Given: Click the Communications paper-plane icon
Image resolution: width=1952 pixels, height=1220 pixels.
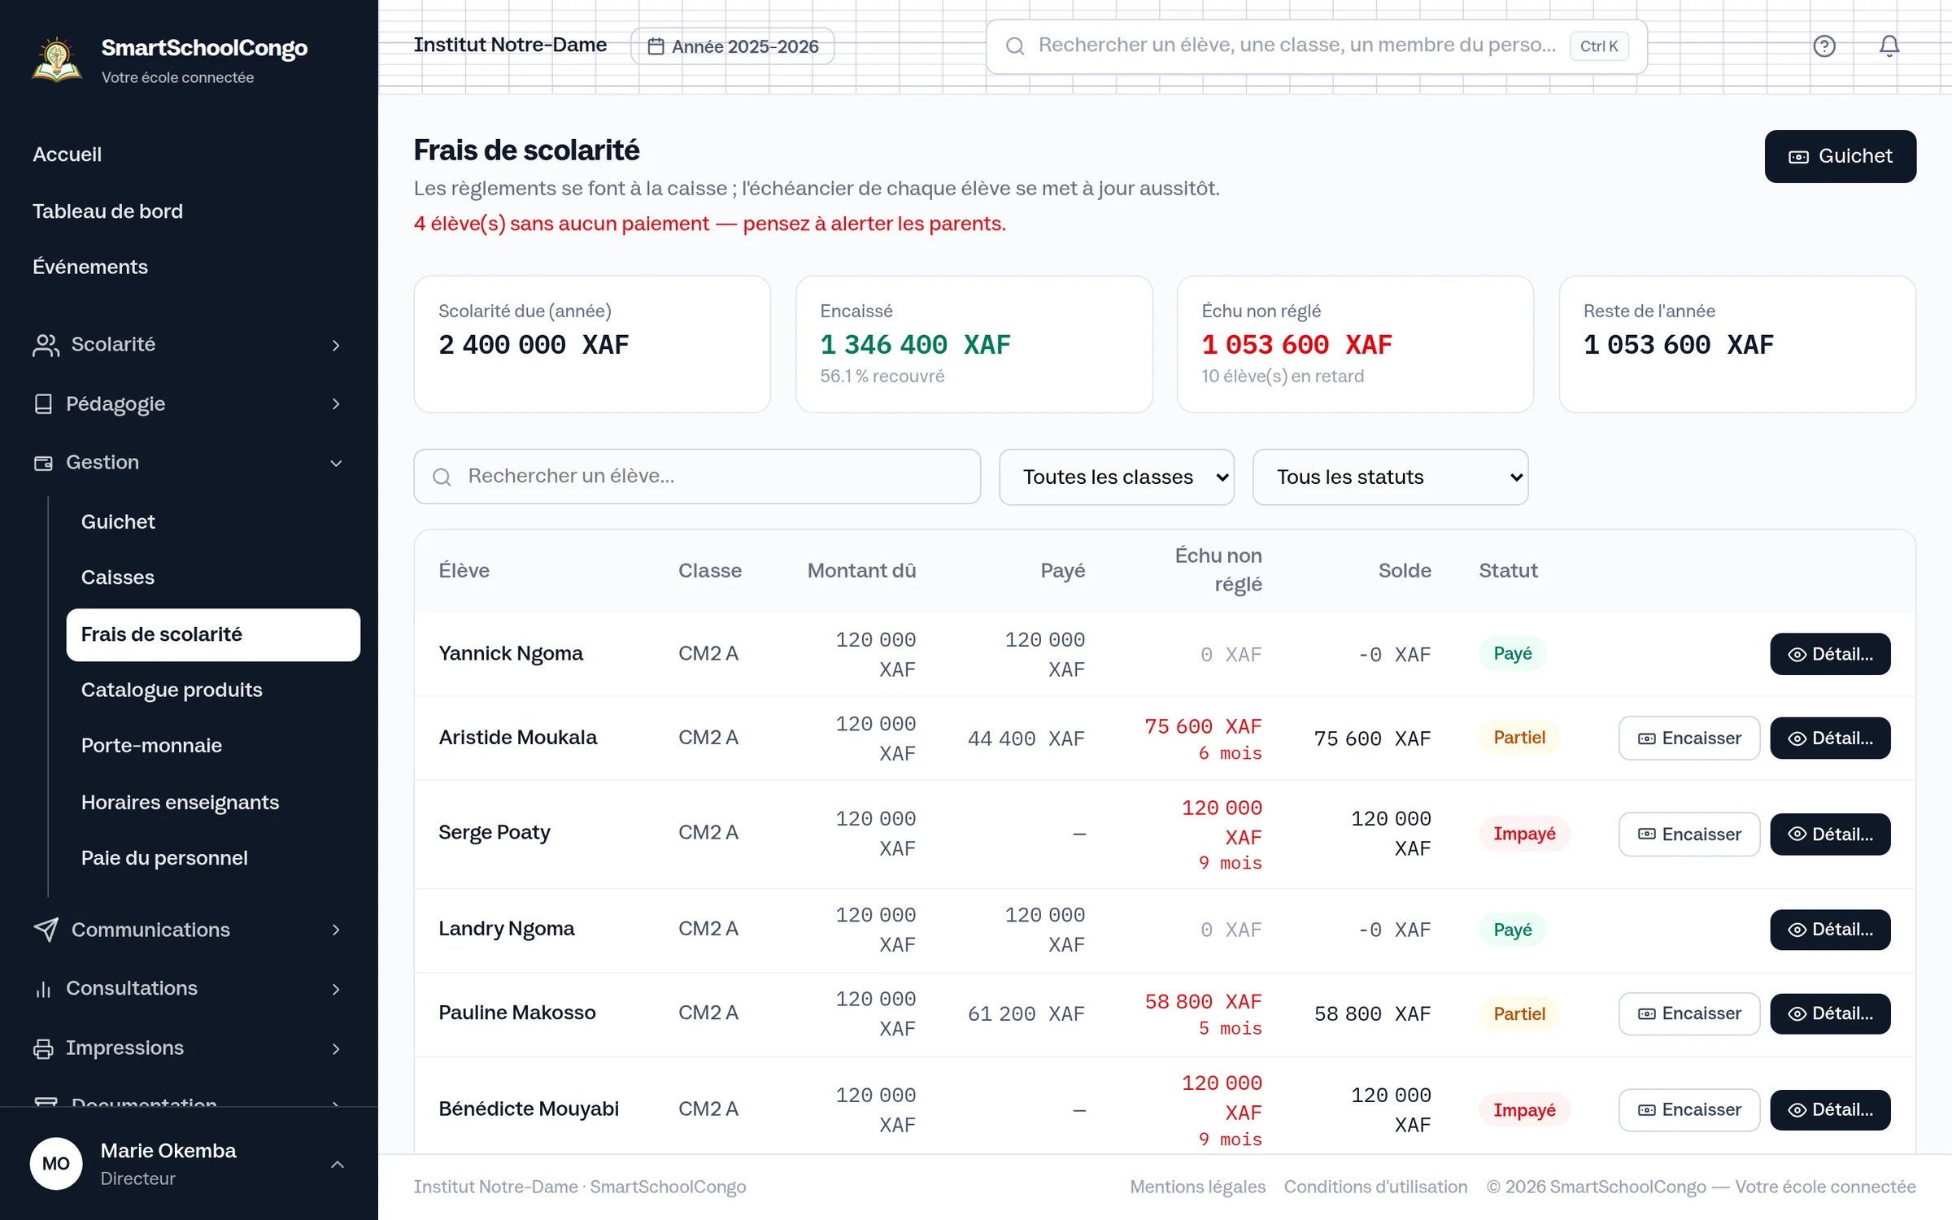Looking at the screenshot, I should coord(46,930).
